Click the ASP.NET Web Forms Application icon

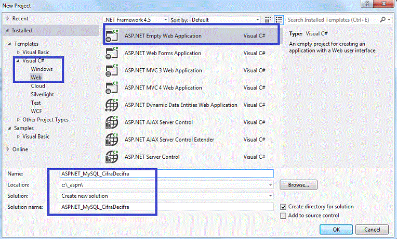point(112,53)
